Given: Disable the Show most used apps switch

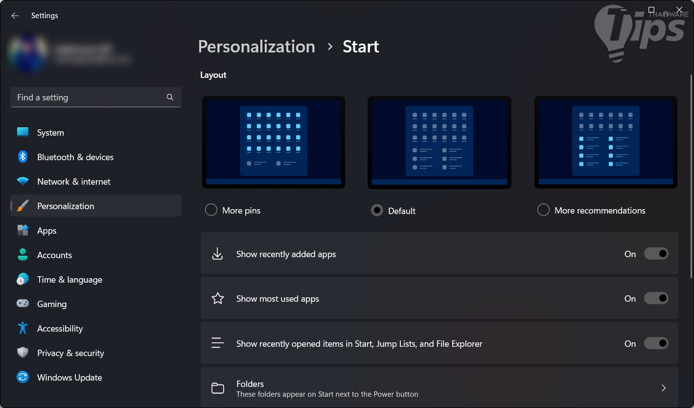Looking at the screenshot, I should point(656,298).
